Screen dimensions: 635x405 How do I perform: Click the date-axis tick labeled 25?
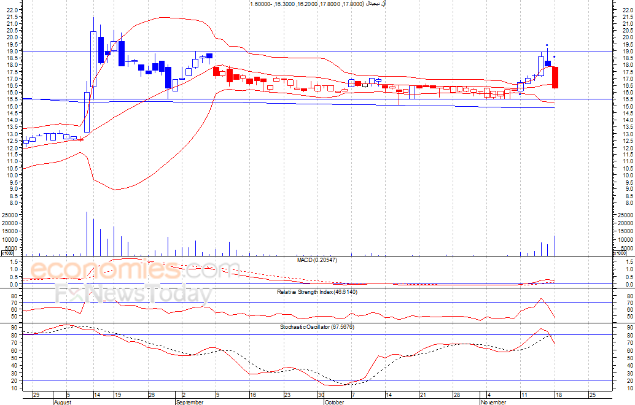point(592,395)
